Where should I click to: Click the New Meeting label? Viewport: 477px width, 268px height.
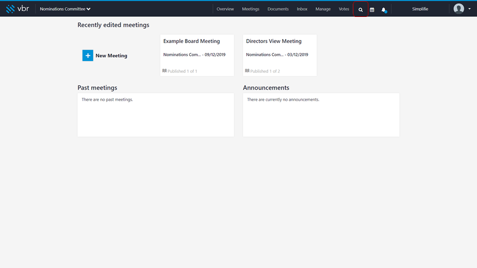(111, 55)
